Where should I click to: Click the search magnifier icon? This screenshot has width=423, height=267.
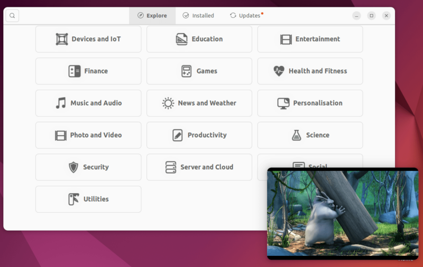12,16
